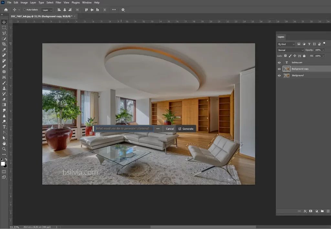This screenshot has height=229, width=331.
Task: Select the Rectangular Marquee tool
Action: coord(4,28)
